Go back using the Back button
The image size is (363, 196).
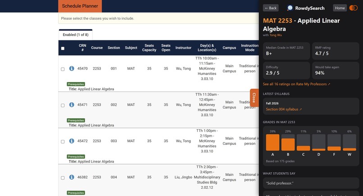coord(271,8)
